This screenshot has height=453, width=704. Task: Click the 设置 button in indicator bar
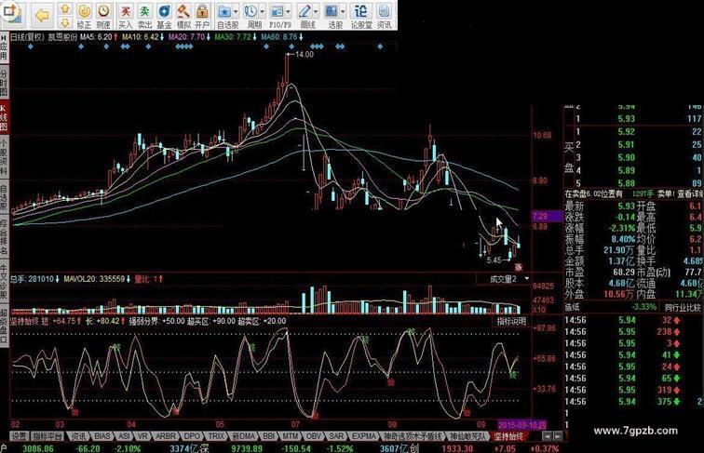(x=20, y=436)
